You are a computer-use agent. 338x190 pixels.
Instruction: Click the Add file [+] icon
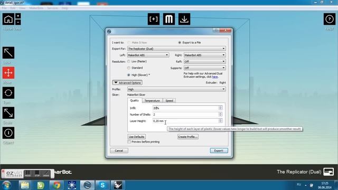pos(154,19)
